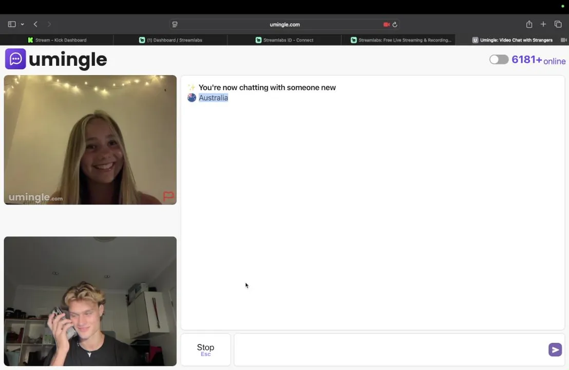The image size is (569, 370).
Task: Reload the umingle page
Action: click(x=395, y=24)
